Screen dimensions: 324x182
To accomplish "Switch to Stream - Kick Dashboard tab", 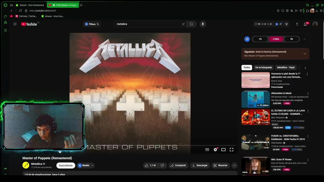I will (x=30, y=5).
